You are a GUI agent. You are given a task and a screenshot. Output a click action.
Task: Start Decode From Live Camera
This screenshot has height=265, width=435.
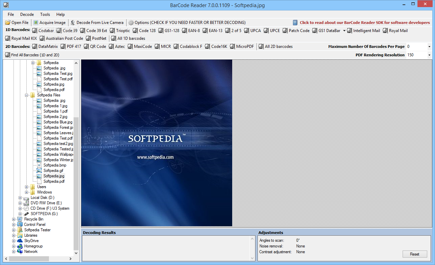click(x=97, y=23)
